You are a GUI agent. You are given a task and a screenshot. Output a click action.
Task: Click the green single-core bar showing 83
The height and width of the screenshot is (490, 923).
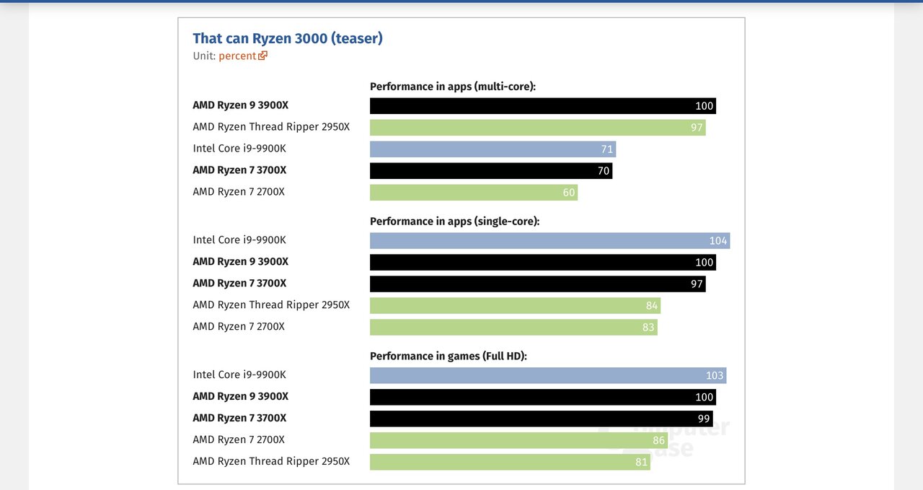coord(513,328)
